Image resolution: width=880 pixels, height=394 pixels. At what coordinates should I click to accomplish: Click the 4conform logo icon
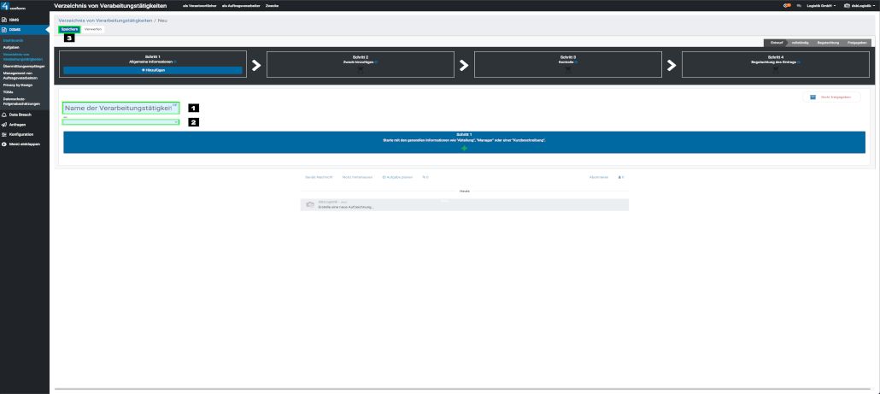6,6
